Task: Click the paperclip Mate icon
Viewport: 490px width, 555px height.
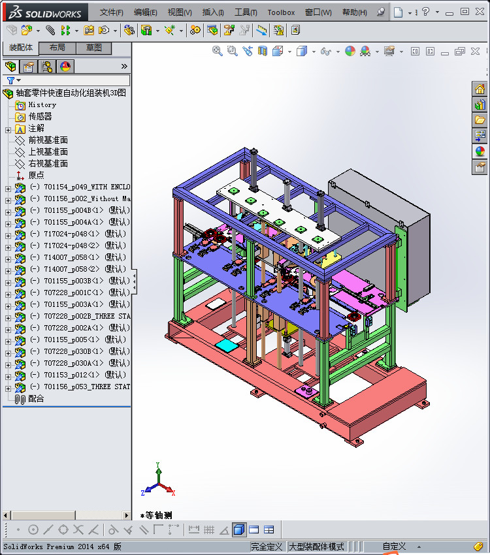Action: (x=50, y=31)
